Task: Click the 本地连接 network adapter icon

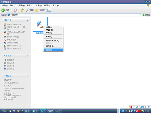Action: [x=40, y=24]
